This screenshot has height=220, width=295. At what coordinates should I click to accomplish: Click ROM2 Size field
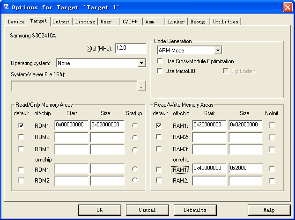107,137
